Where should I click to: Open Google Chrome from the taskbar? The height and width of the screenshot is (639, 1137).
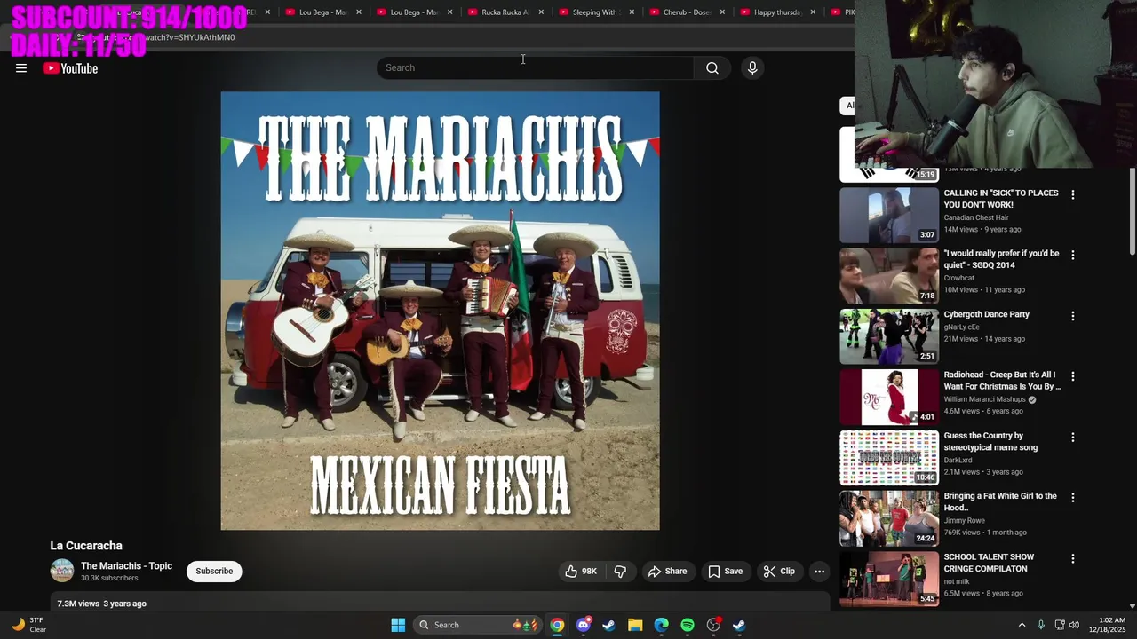[x=557, y=625]
